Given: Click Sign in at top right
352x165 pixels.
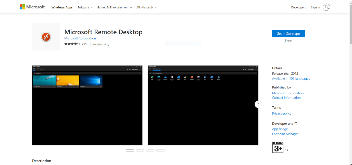Looking at the screenshot, I should click(315, 7).
